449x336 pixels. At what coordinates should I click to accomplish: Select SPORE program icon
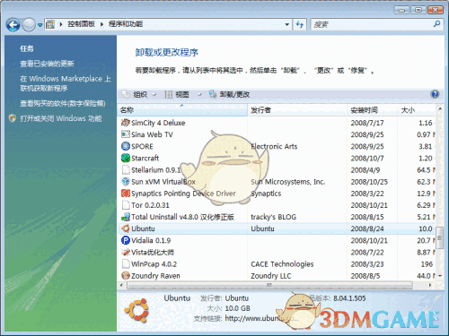pyautogui.click(x=126, y=146)
